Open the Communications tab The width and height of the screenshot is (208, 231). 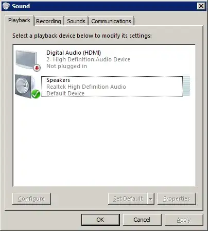click(x=111, y=21)
